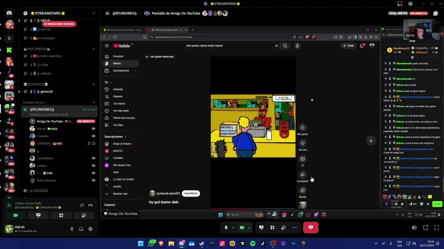Screen dimensions: 444x249
Task: Share screen from bottom call control bar
Action: tap(261, 228)
